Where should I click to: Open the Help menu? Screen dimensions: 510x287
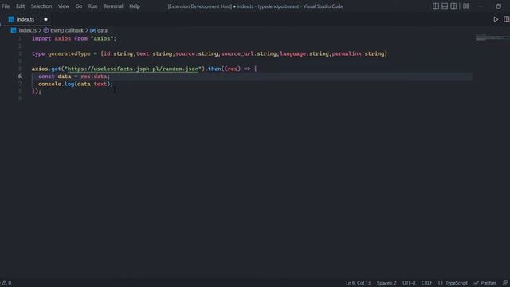point(135,6)
